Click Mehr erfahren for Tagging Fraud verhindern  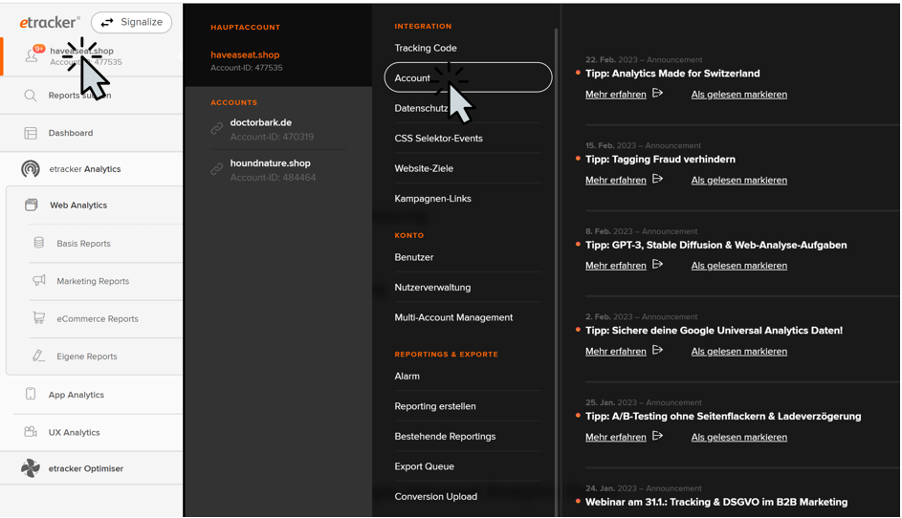coord(616,180)
